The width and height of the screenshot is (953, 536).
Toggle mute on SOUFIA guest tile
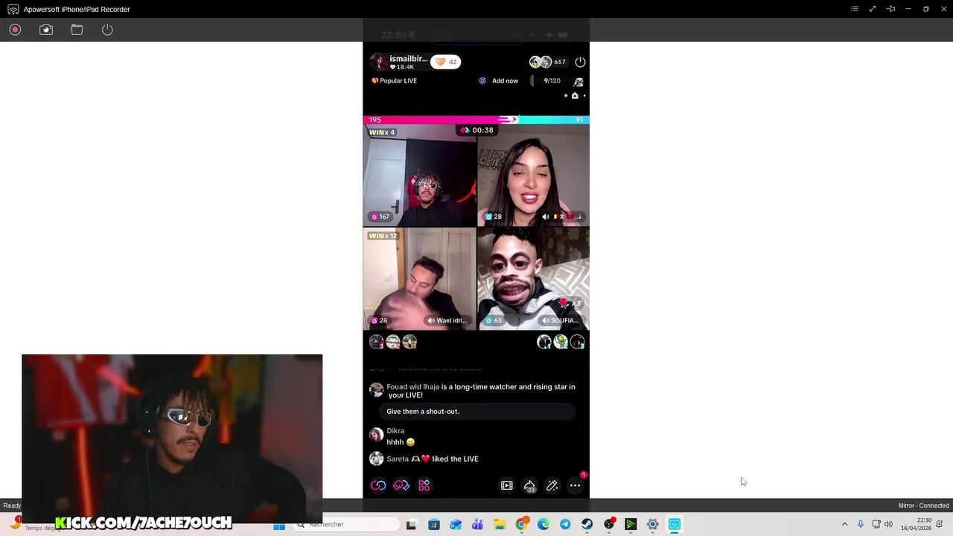coord(546,321)
